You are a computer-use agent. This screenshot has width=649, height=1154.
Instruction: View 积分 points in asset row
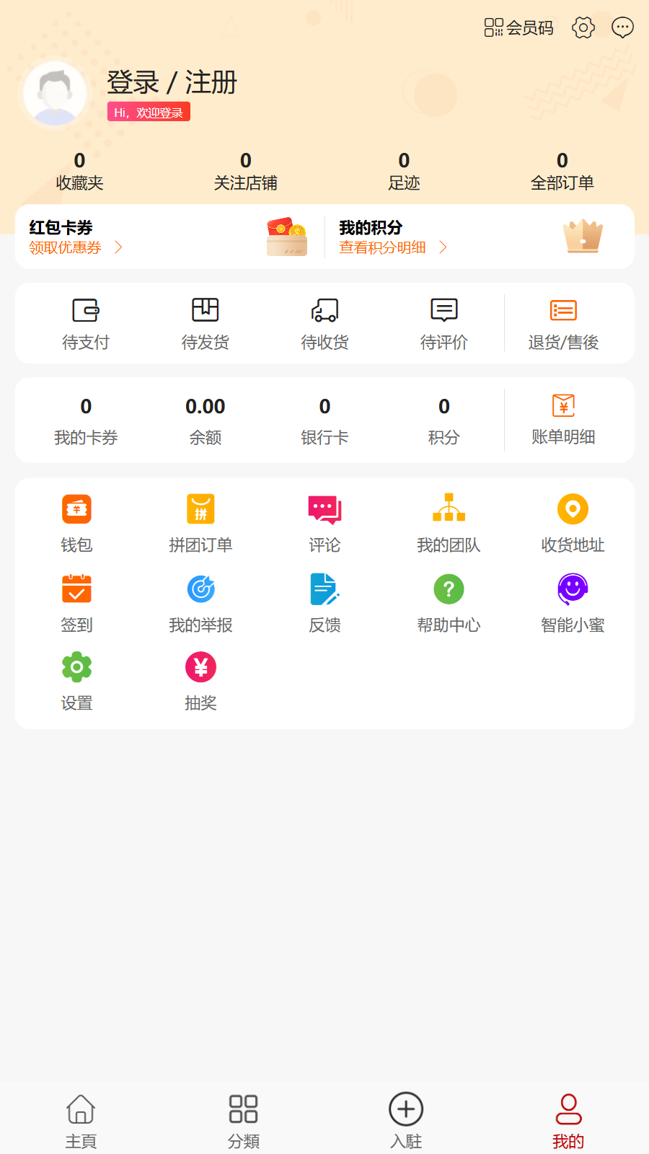tap(444, 420)
